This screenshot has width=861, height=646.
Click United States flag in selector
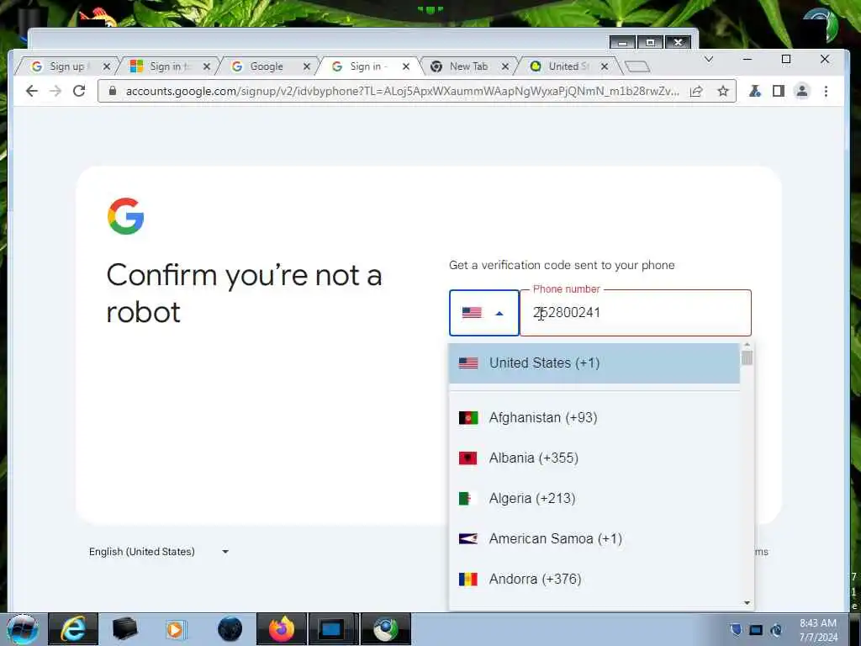tap(472, 313)
